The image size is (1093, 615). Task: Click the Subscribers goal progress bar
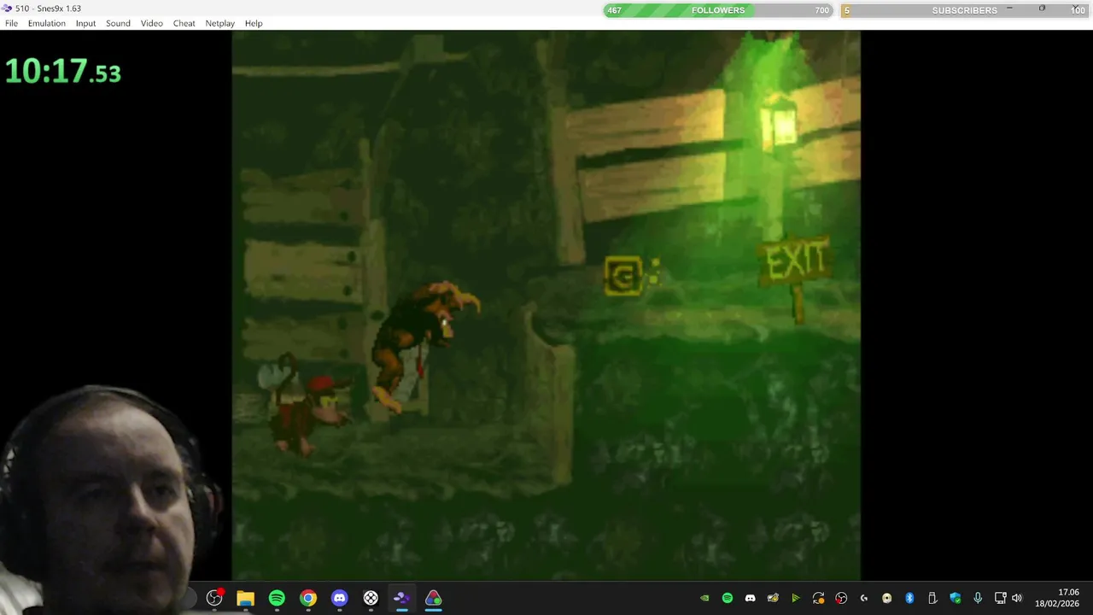(965, 10)
